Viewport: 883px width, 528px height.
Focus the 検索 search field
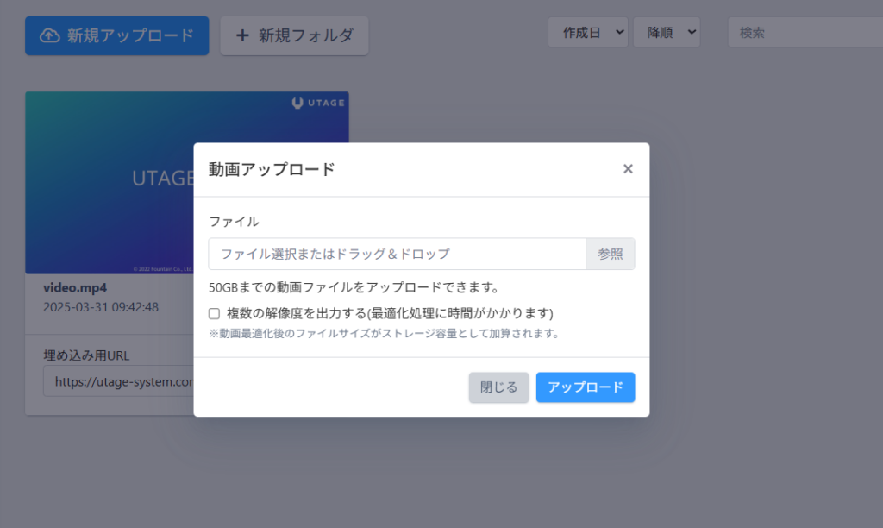click(x=802, y=33)
